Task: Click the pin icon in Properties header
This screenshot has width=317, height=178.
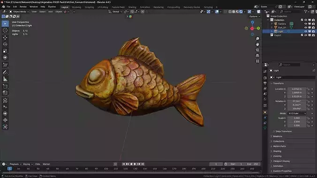Action: (313, 71)
